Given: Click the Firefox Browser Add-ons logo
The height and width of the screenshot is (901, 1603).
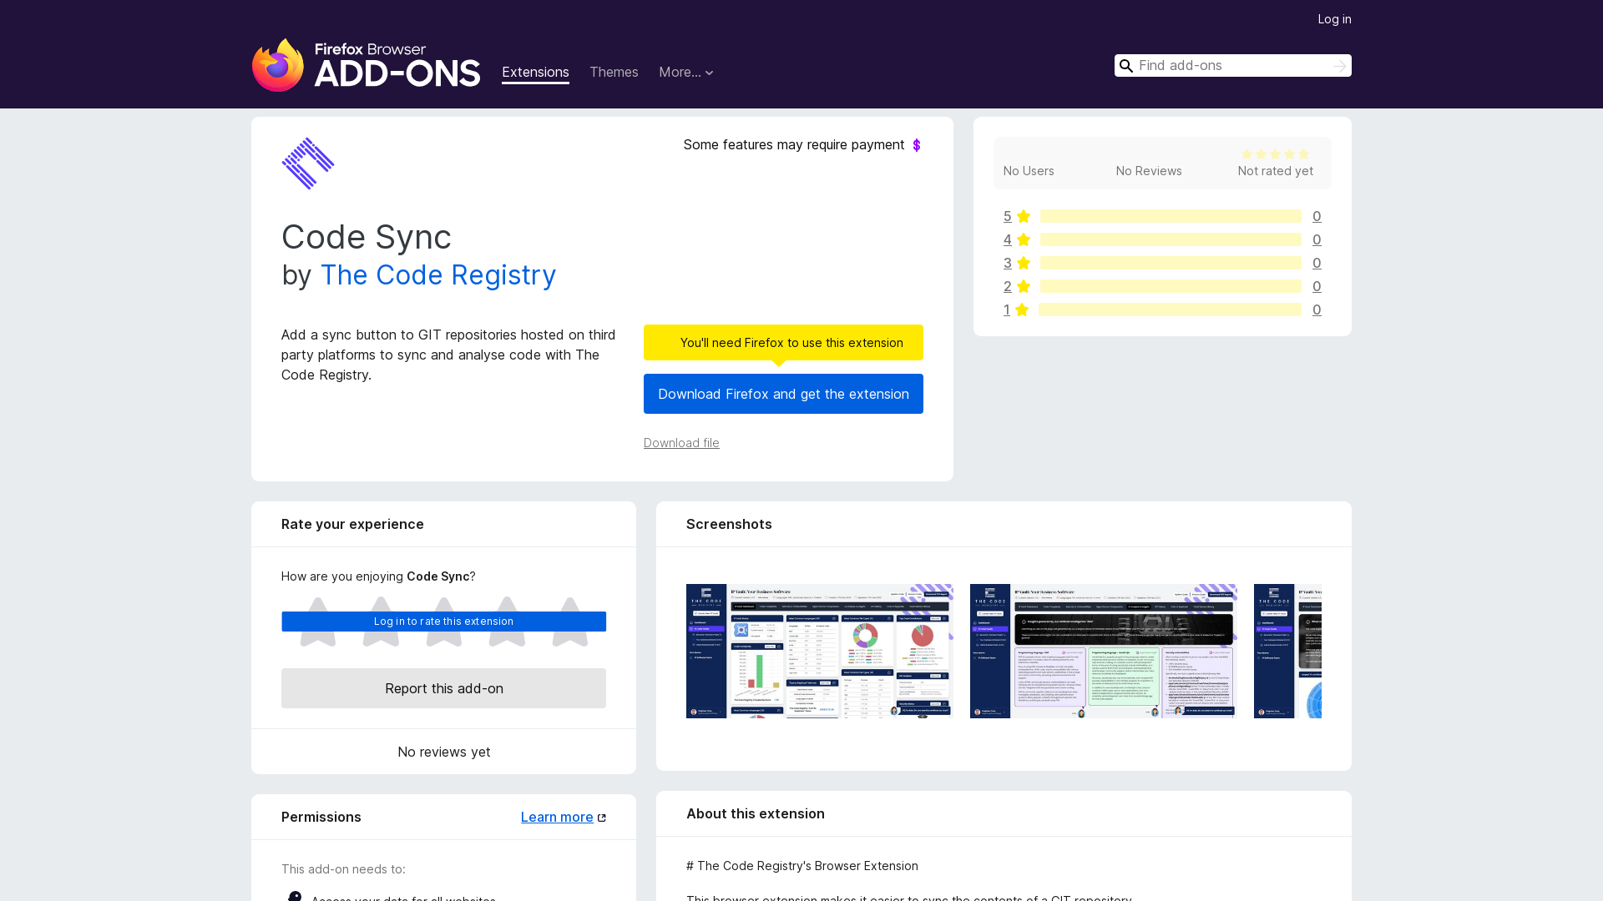Looking at the screenshot, I should pyautogui.click(x=366, y=65).
